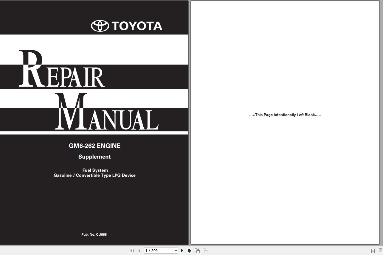Go to the next page
The width and height of the screenshot is (383, 255).
point(182,251)
